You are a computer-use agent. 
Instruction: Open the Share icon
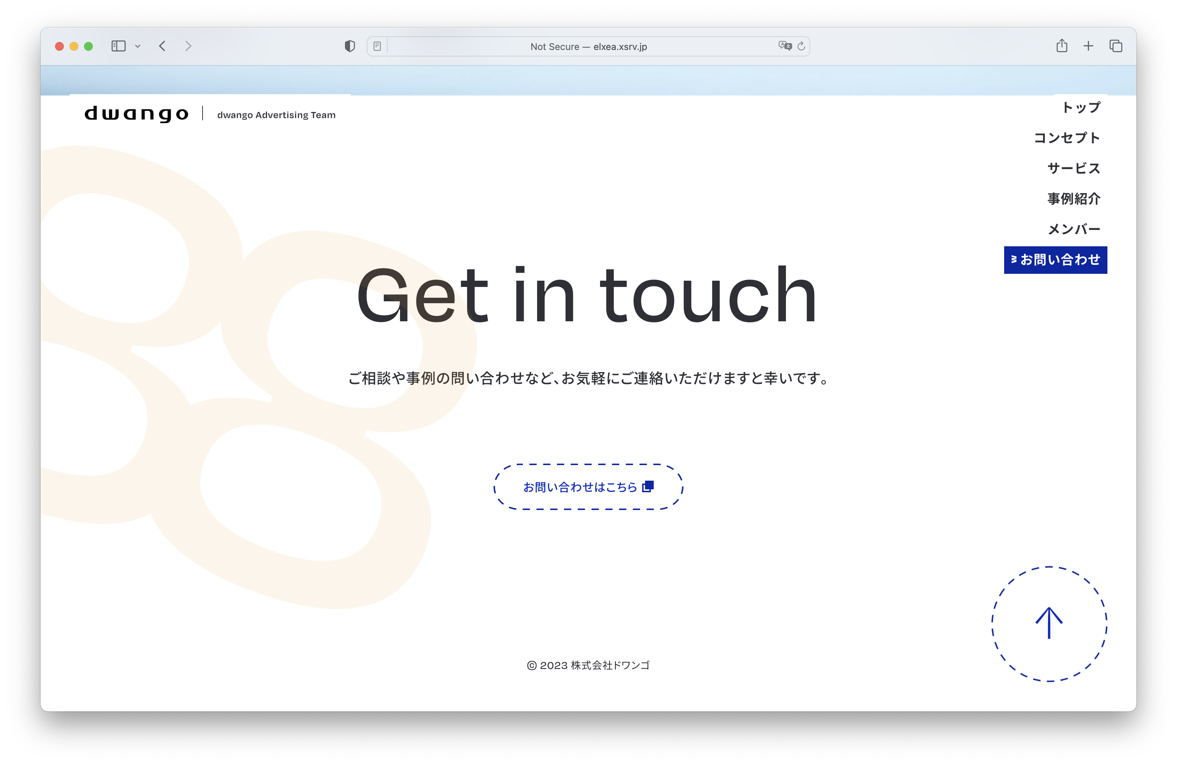click(1062, 46)
